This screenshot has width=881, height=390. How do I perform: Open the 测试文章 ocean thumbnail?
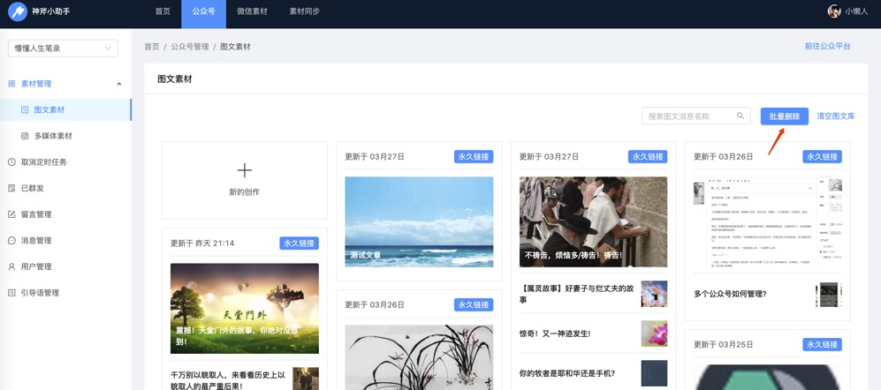(x=419, y=221)
